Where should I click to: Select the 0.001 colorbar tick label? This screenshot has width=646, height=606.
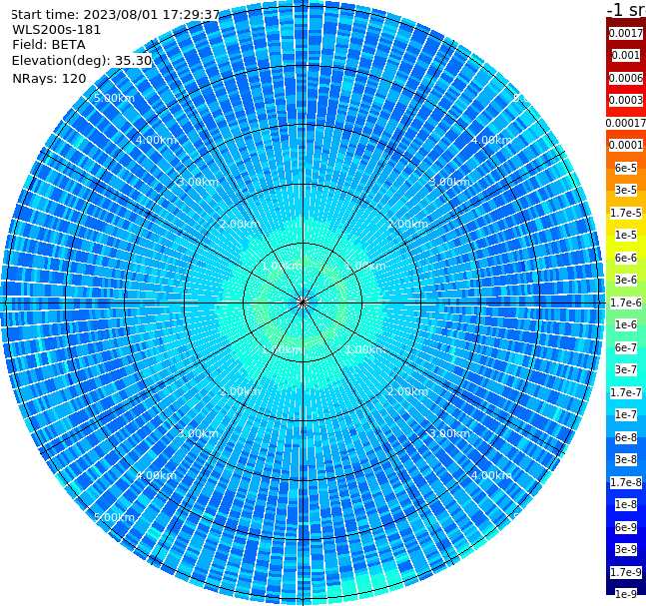tap(626, 55)
